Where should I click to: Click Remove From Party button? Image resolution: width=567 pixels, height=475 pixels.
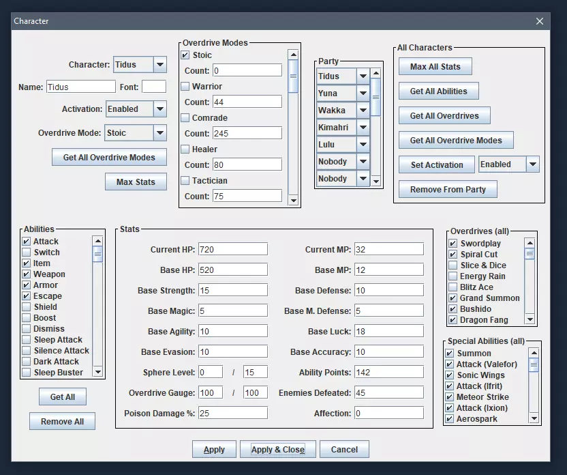tap(448, 190)
